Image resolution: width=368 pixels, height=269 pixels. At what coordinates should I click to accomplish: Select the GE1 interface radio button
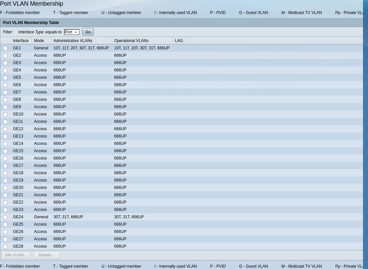[5, 48]
